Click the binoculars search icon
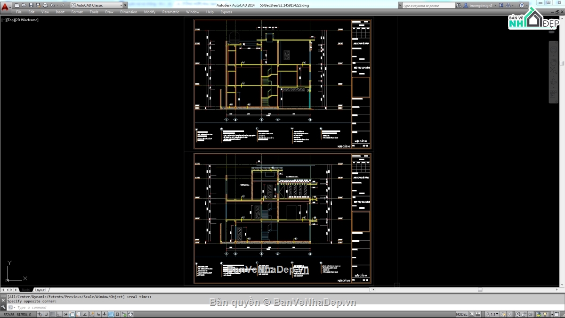Screen dimensions: 565x318 point(459,5)
